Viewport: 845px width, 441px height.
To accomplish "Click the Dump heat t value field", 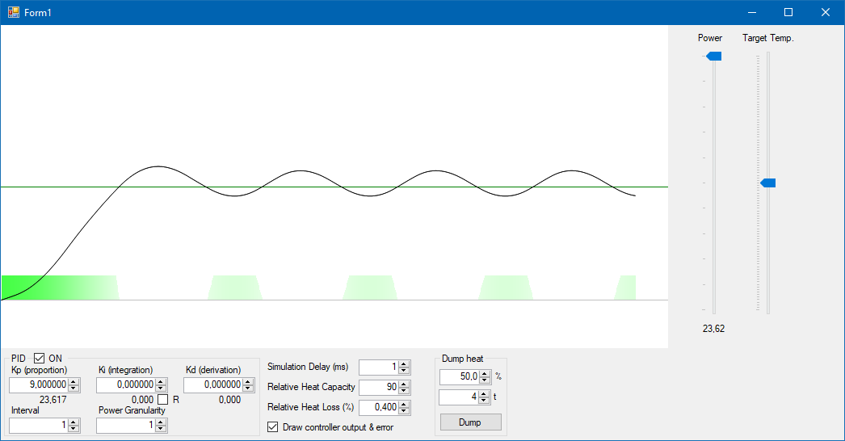I will pyautogui.click(x=459, y=397).
